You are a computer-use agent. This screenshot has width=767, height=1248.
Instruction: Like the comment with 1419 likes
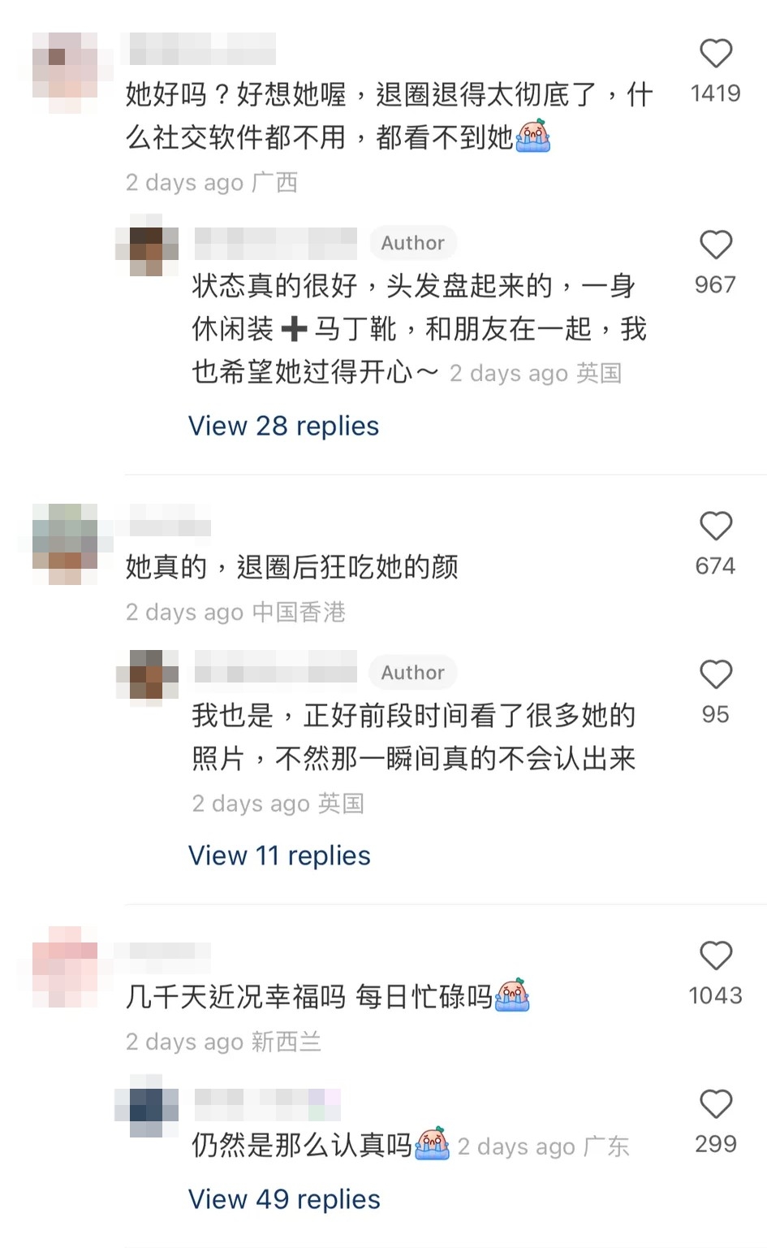point(716,54)
